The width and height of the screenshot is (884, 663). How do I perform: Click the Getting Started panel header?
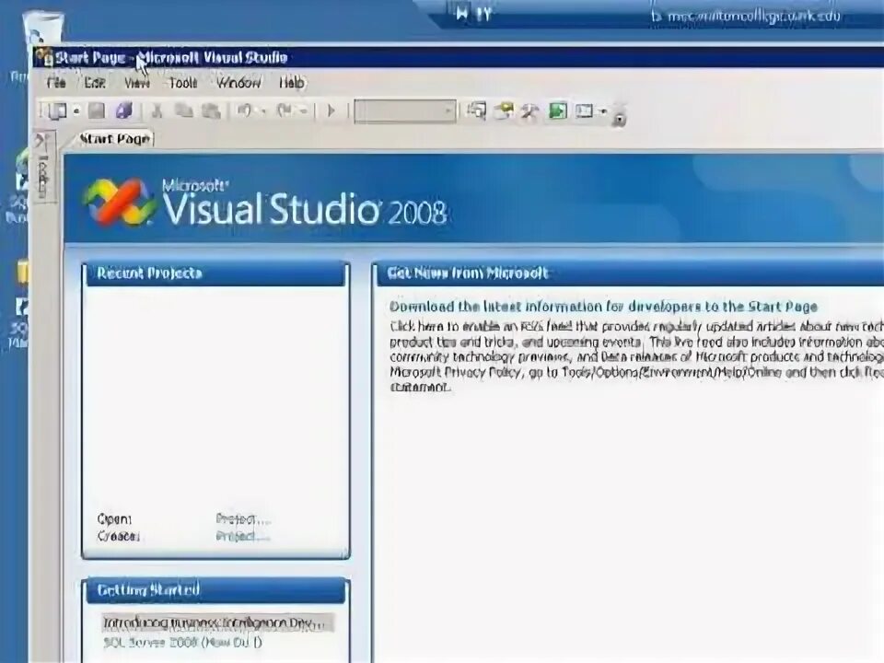[x=215, y=590]
